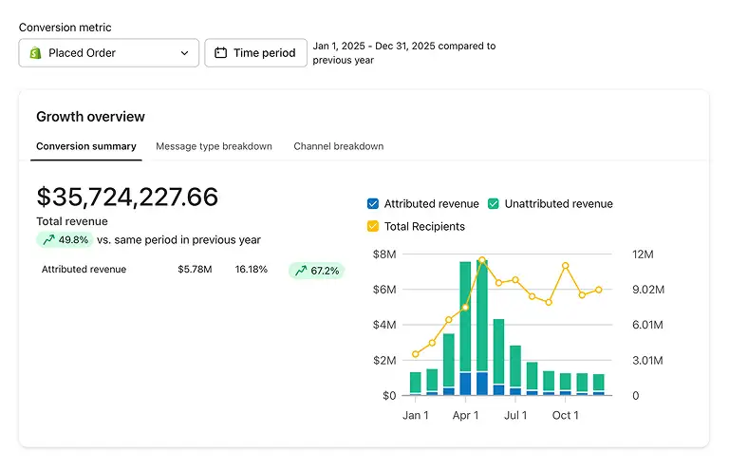729x471 pixels.
Task: Click the Jul 1 x-axis label
Action: click(x=515, y=415)
